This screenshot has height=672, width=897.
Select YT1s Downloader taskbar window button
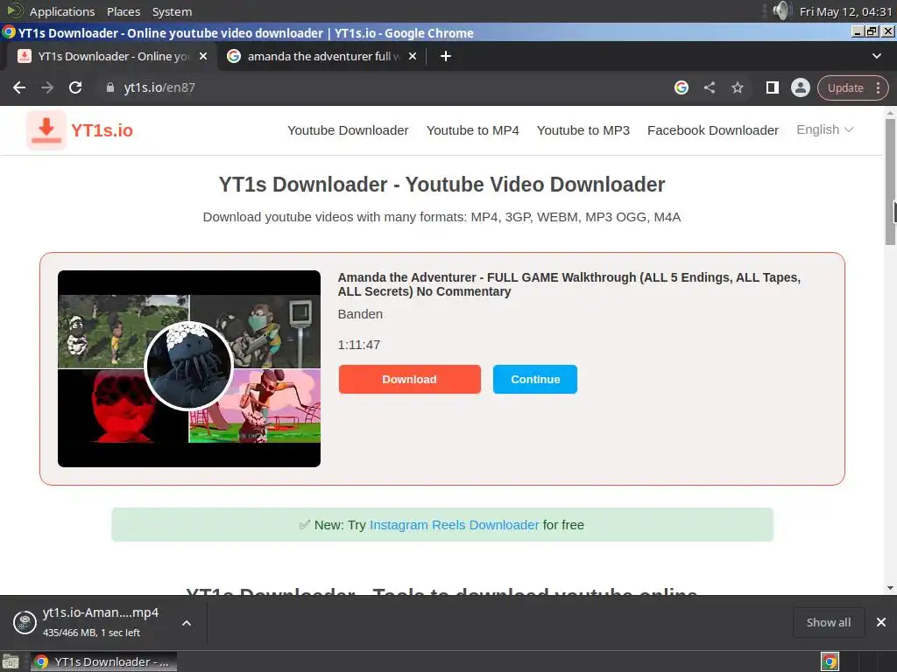[104, 661]
